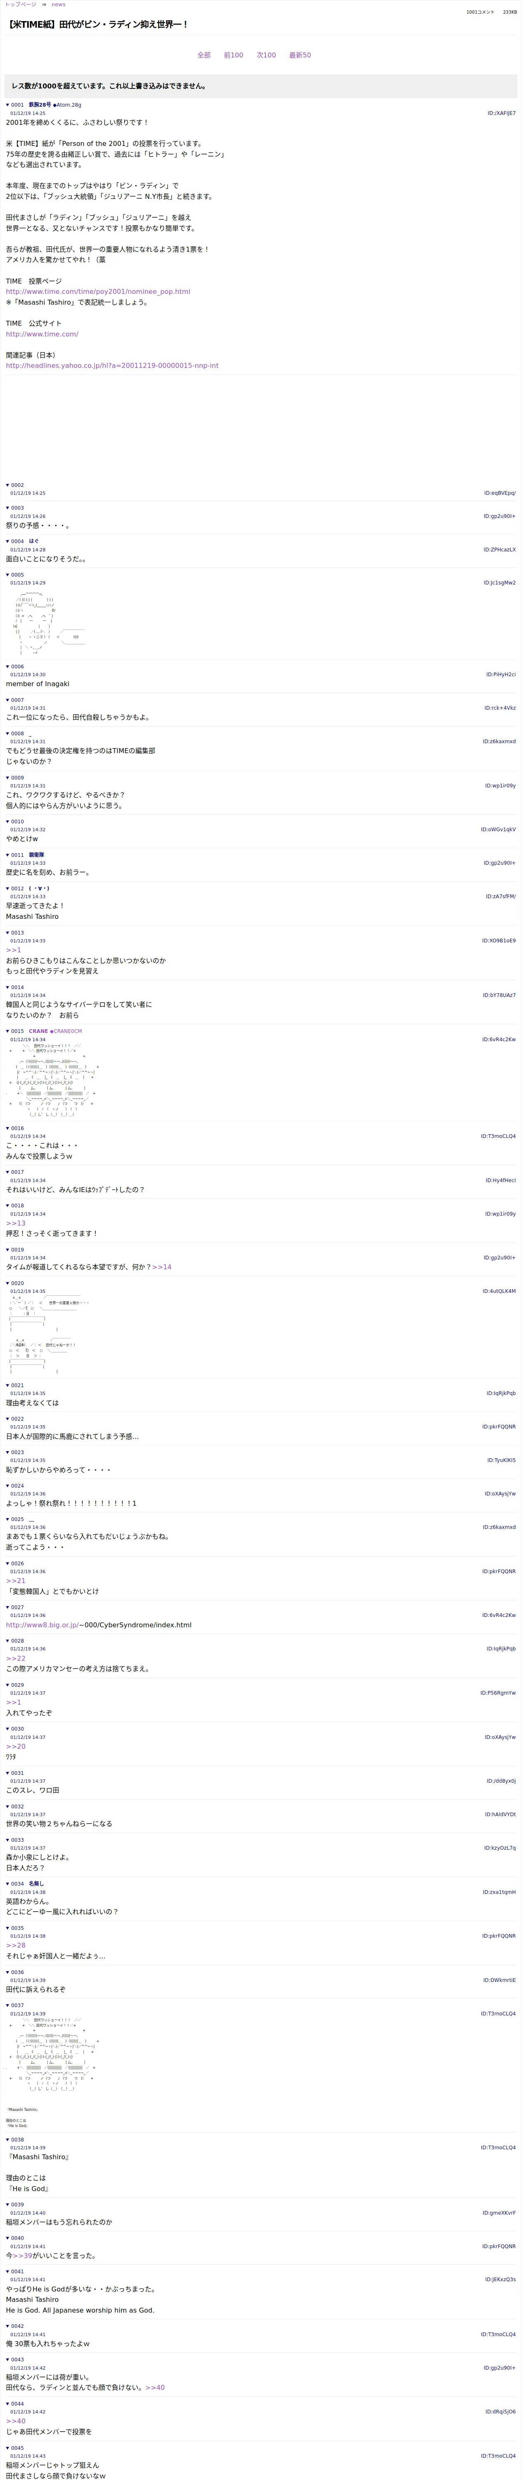Image resolution: width=530 pixels, height=2480 pixels.
Task: Click the poster ID of post 0010
Action: click(498, 830)
